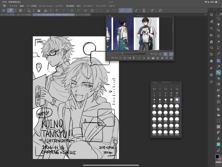
Task: Open the フィルター (Filter) menu
Action: [x=88, y=6]
